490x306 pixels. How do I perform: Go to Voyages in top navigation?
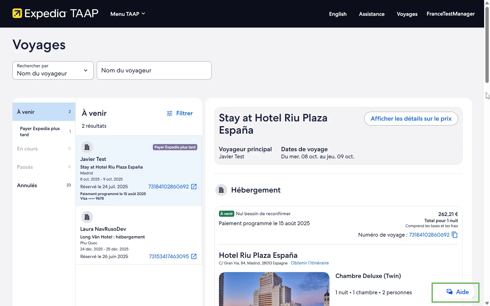point(407,14)
